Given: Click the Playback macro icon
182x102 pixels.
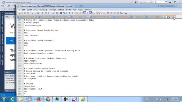Looking at the screenshot, I should [115, 13].
